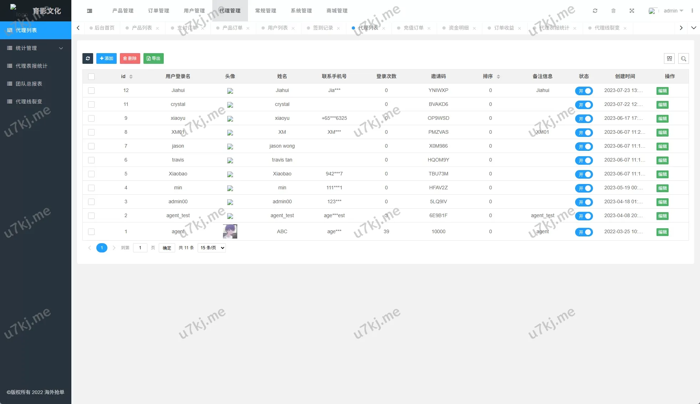Open the 充值订单 tab
700x404 pixels.
click(x=413, y=28)
